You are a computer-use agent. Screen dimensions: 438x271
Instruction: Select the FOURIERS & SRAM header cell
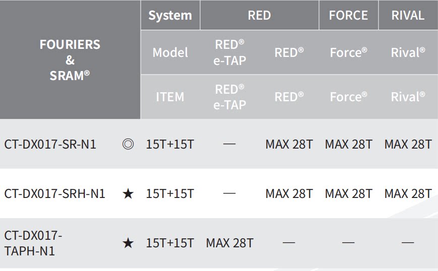pyautogui.click(x=70, y=60)
